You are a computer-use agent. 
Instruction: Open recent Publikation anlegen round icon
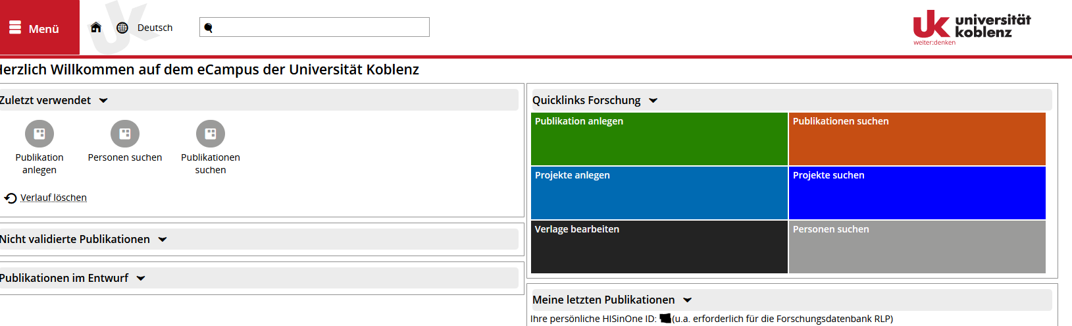click(x=39, y=134)
